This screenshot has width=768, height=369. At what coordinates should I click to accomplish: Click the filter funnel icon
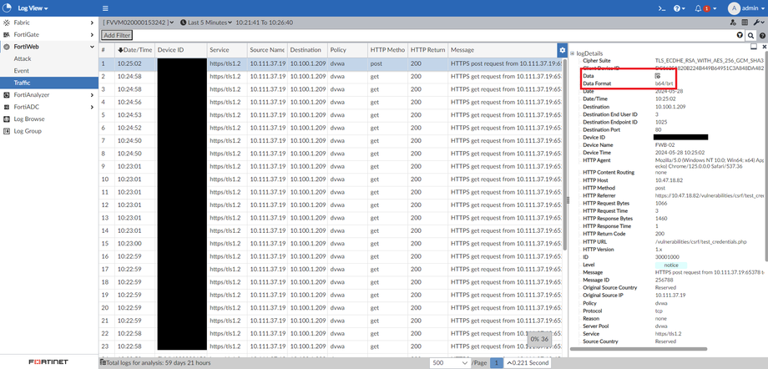click(740, 35)
